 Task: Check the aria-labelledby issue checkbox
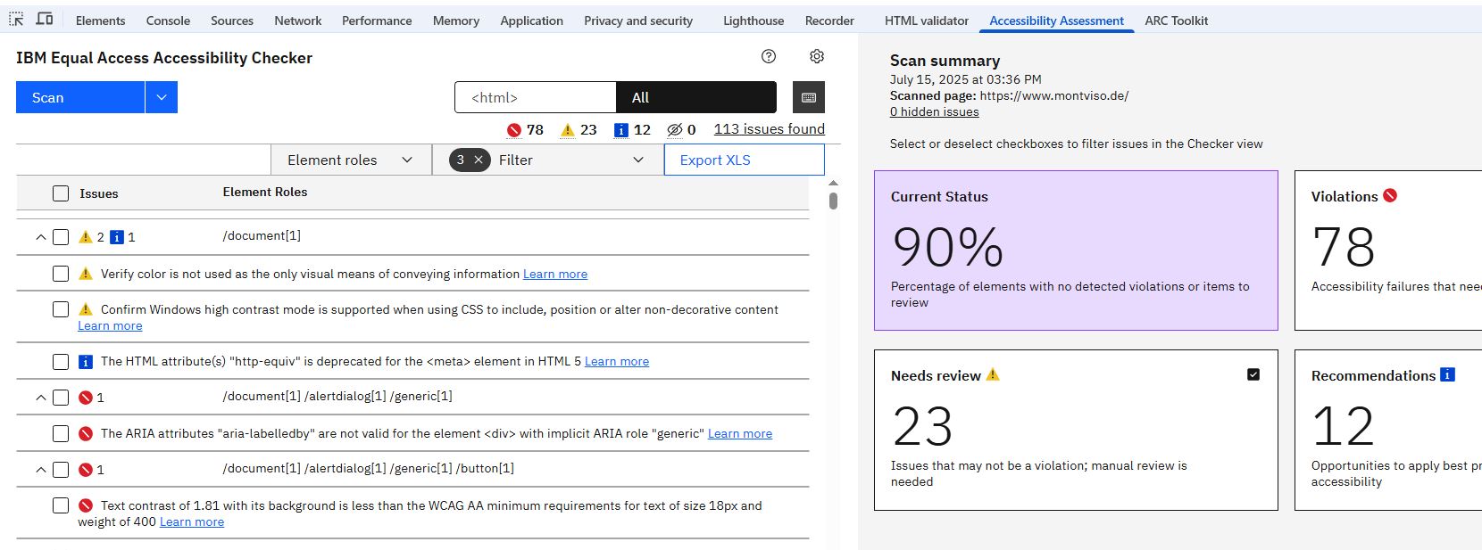[x=61, y=433]
